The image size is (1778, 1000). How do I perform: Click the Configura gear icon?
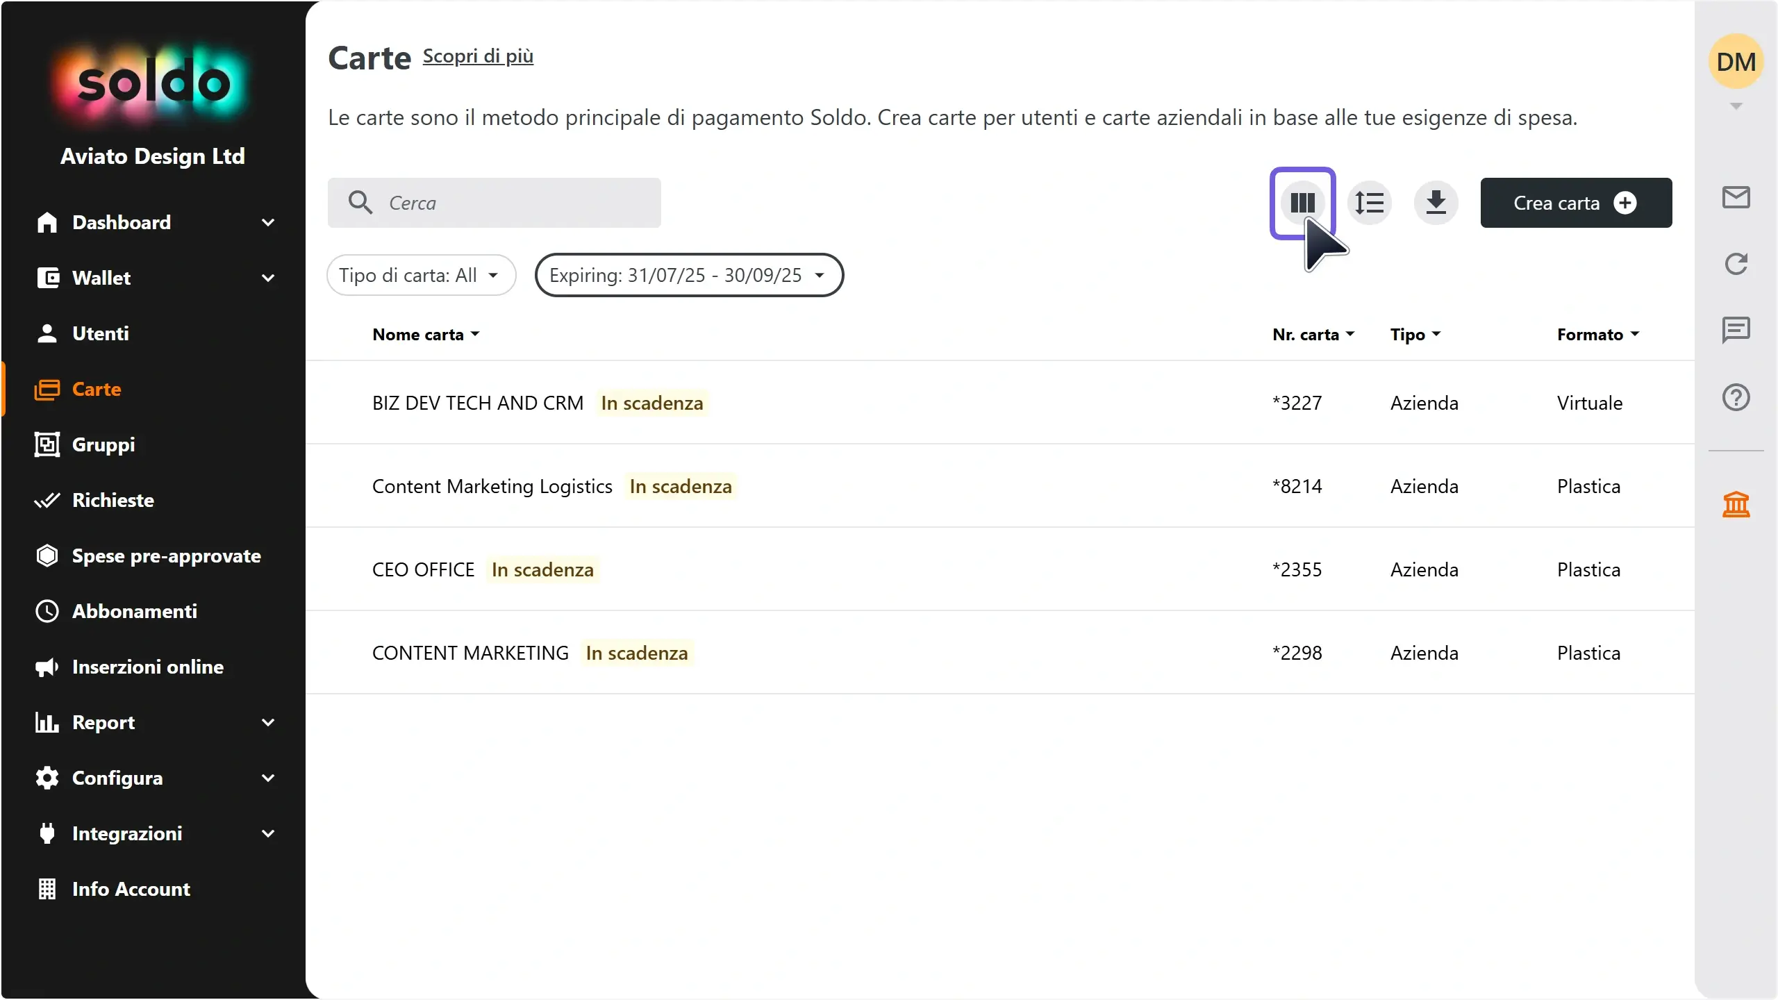[x=47, y=778]
